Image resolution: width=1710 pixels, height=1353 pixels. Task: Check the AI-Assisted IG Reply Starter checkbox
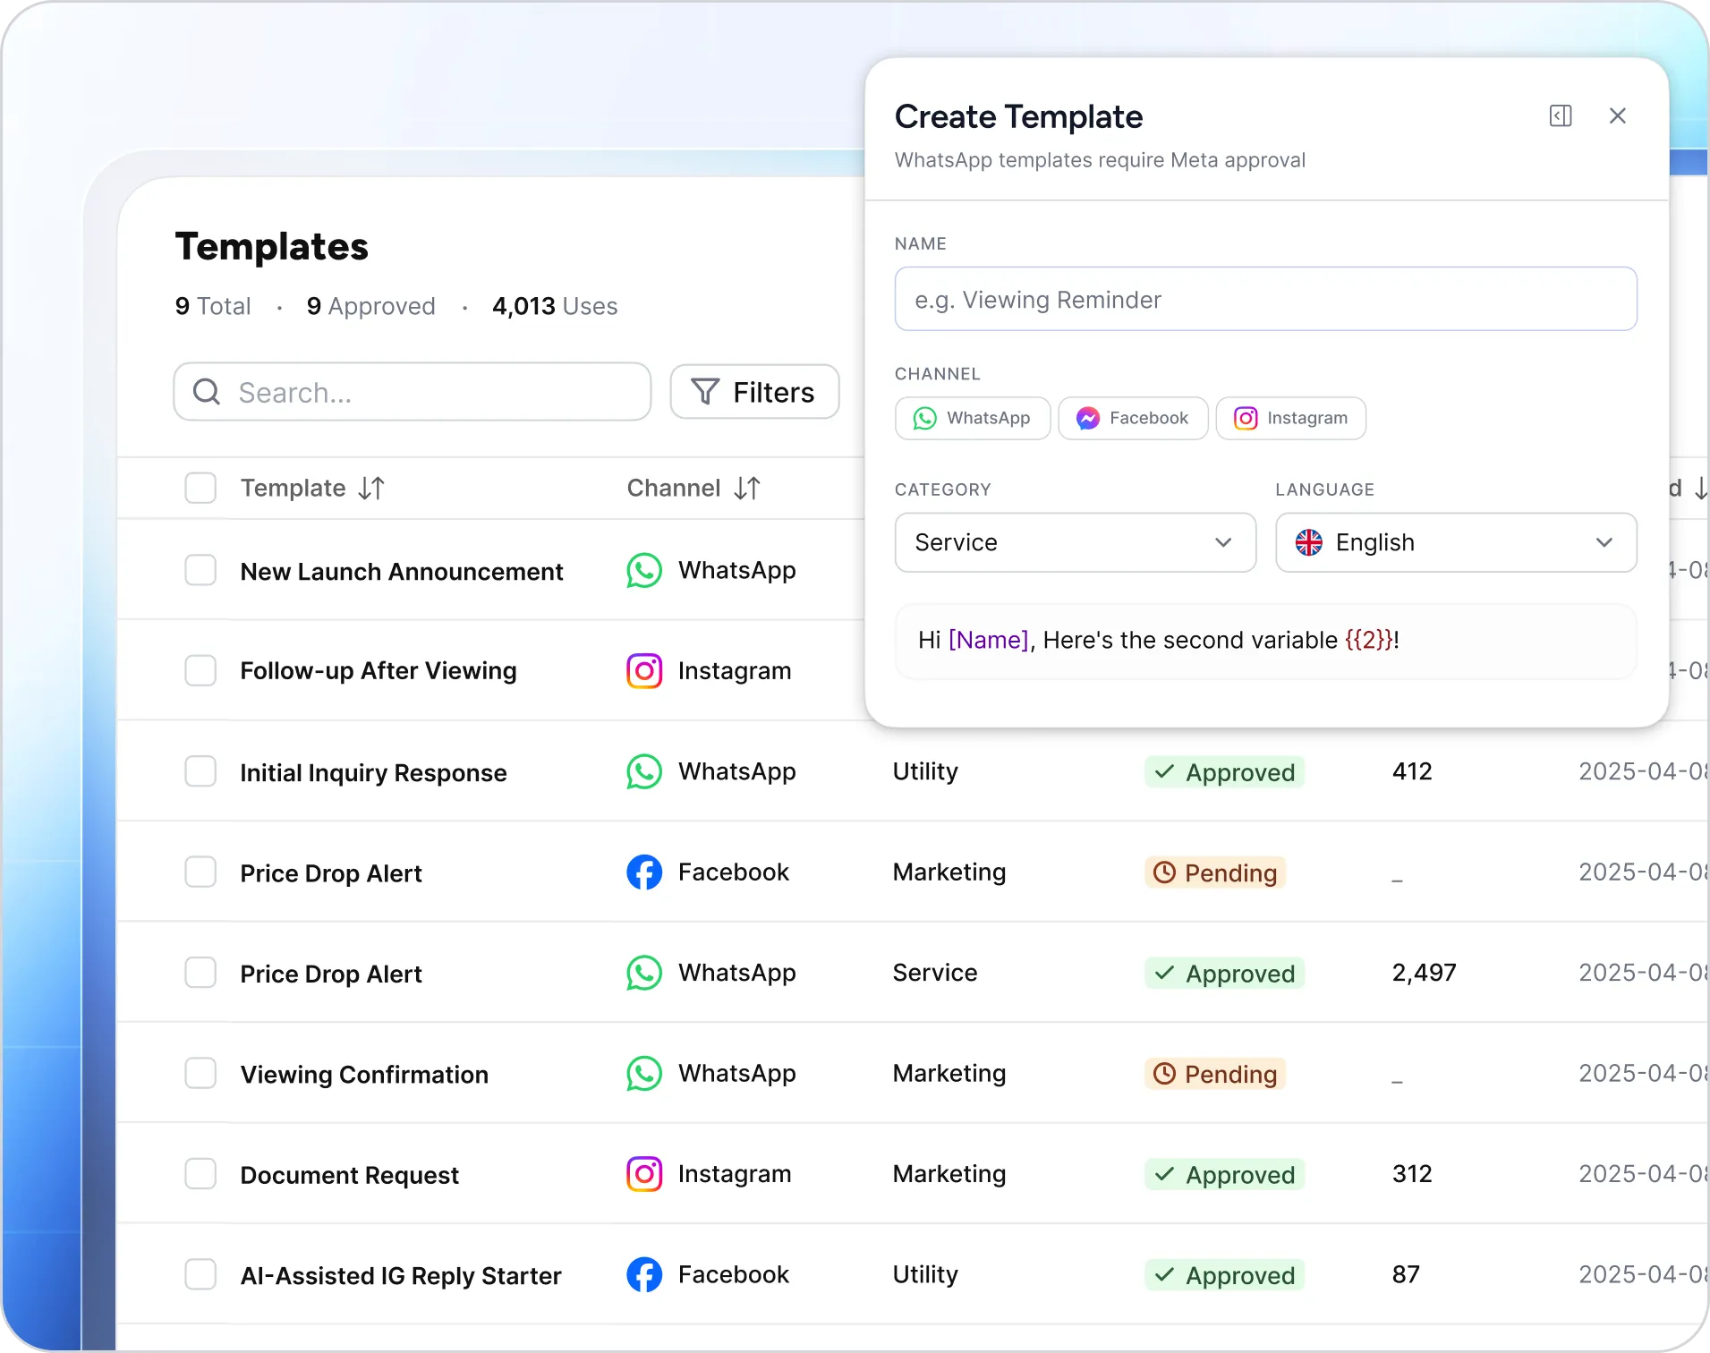click(x=200, y=1274)
